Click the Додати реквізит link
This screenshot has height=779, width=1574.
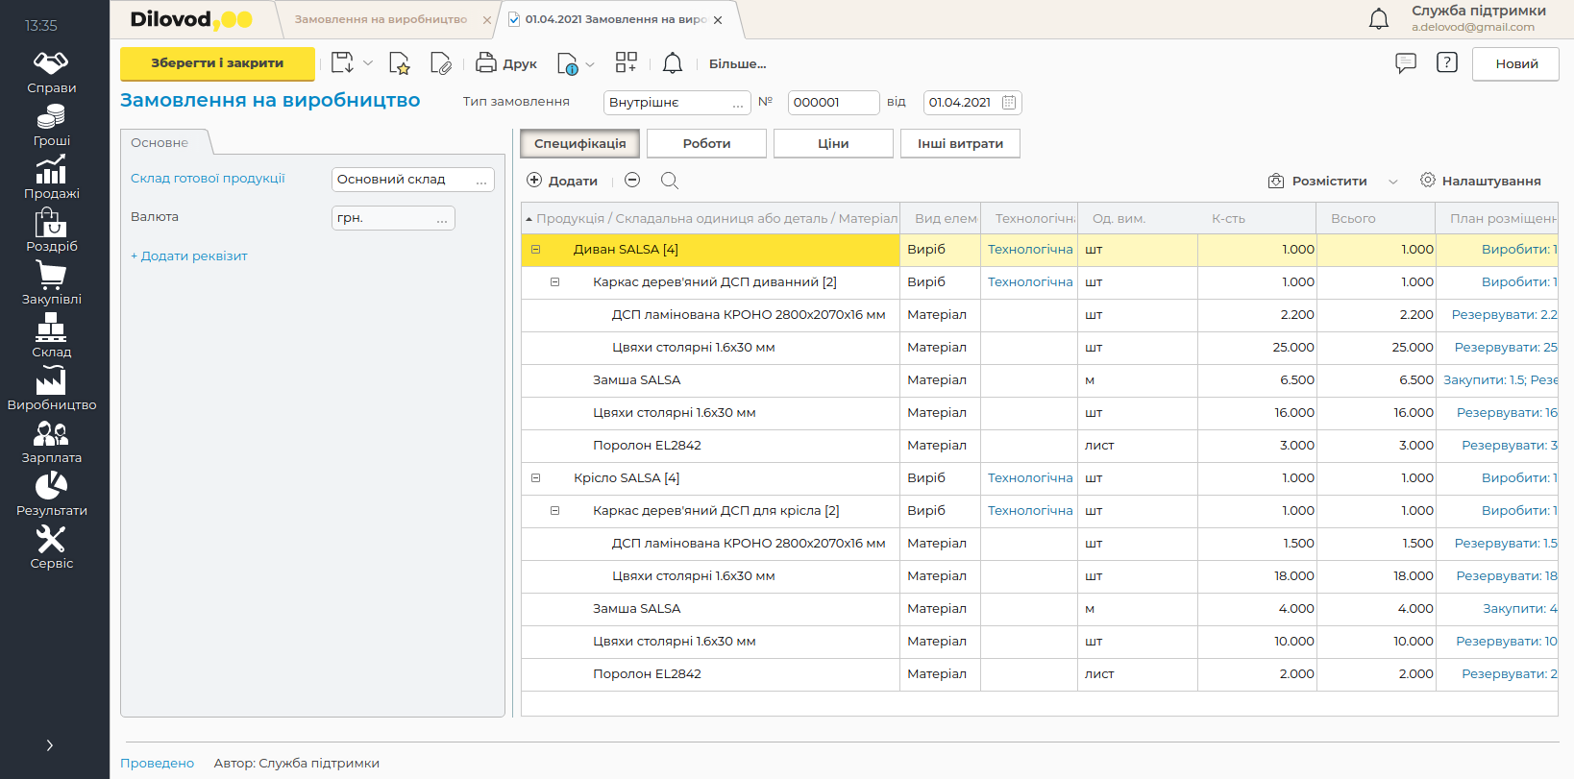coord(189,256)
